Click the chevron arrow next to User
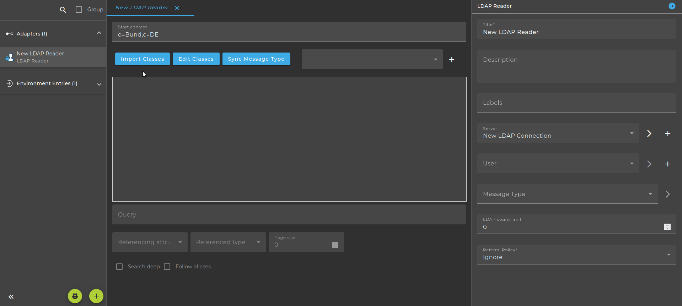 click(649, 164)
